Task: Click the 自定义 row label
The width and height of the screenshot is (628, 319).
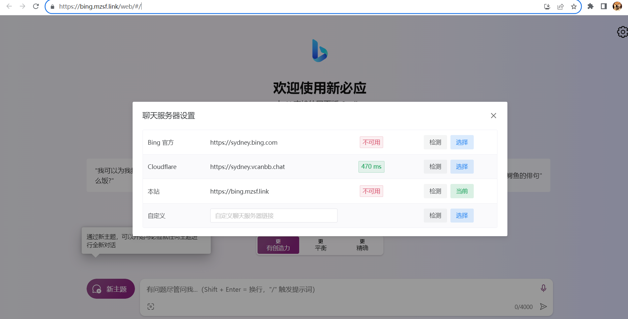Action: pos(156,216)
